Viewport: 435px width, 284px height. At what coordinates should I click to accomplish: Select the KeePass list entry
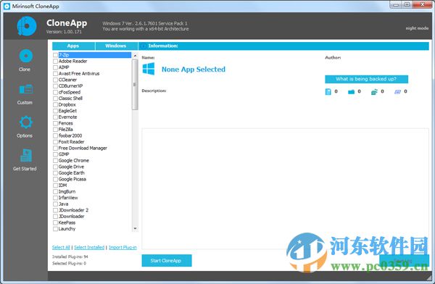[67, 222]
